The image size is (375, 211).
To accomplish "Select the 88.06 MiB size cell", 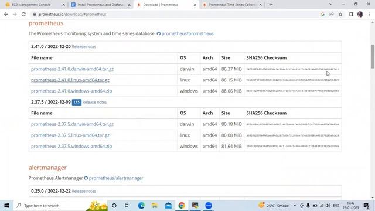I will [231, 91].
